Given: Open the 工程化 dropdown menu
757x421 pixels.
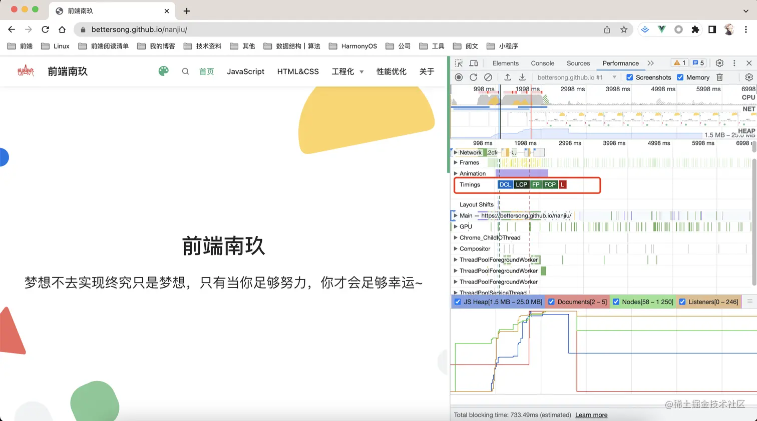Looking at the screenshot, I should 347,71.
